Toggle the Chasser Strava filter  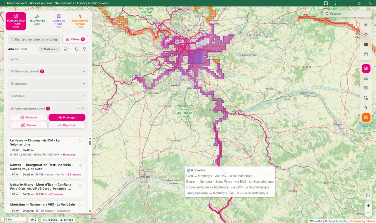click(29, 125)
